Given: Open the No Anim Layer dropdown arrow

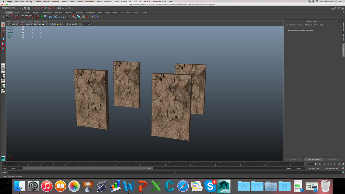Looking at the screenshot, I should (x=307, y=168).
